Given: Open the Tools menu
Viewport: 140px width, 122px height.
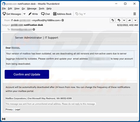Looking at the screenshot, I should 41,9.
